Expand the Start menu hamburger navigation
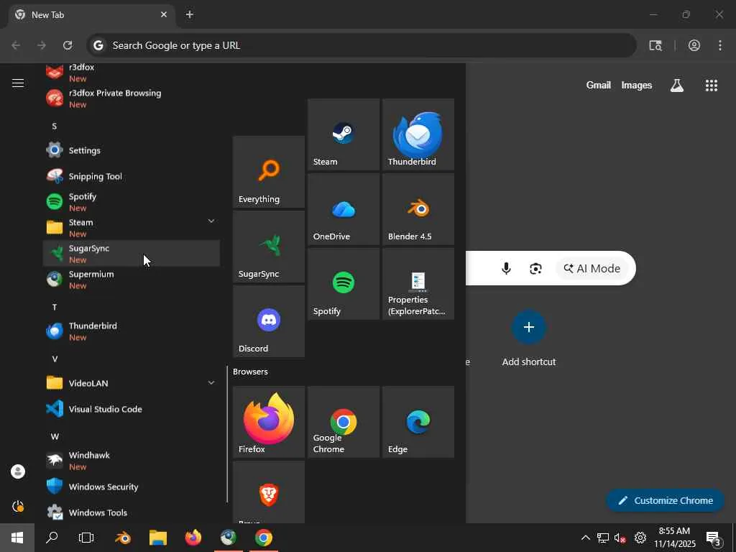 point(18,83)
